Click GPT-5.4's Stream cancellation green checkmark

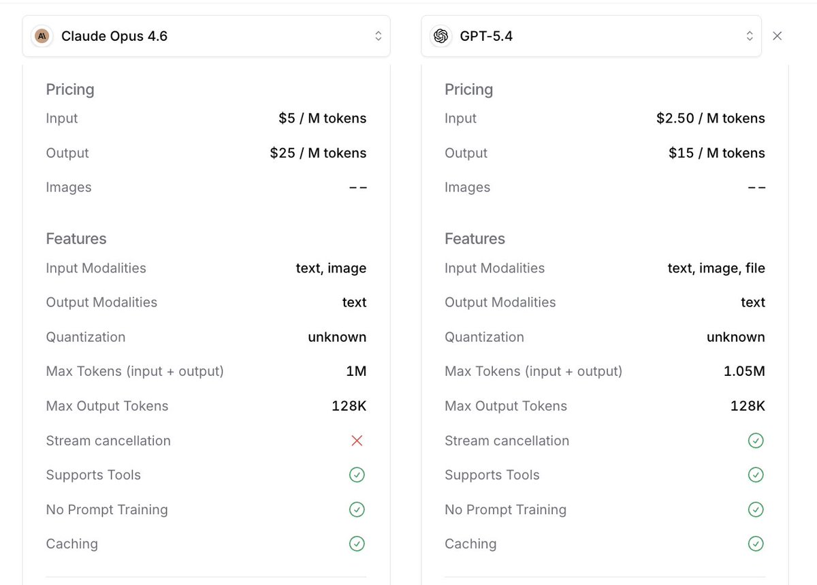click(756, 441)
